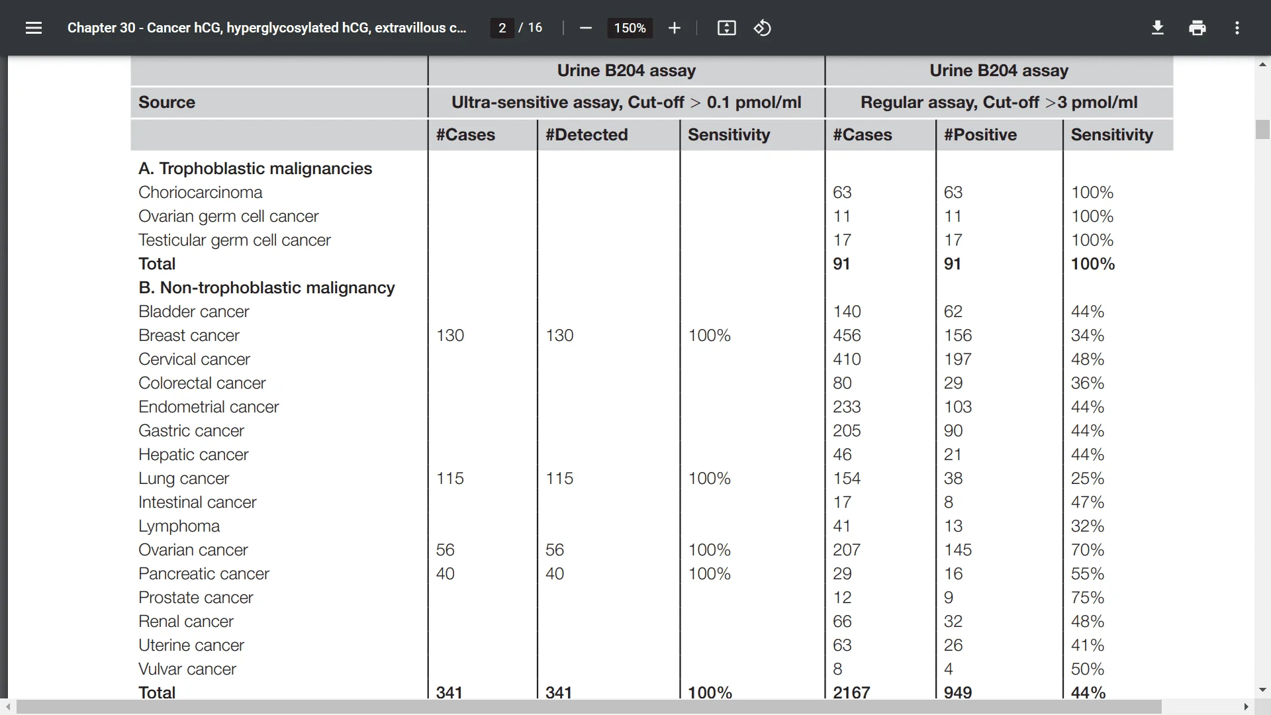1271x715 pixels.
Task: Click the 'Breast cancer' row label
Action: [189, 335]
